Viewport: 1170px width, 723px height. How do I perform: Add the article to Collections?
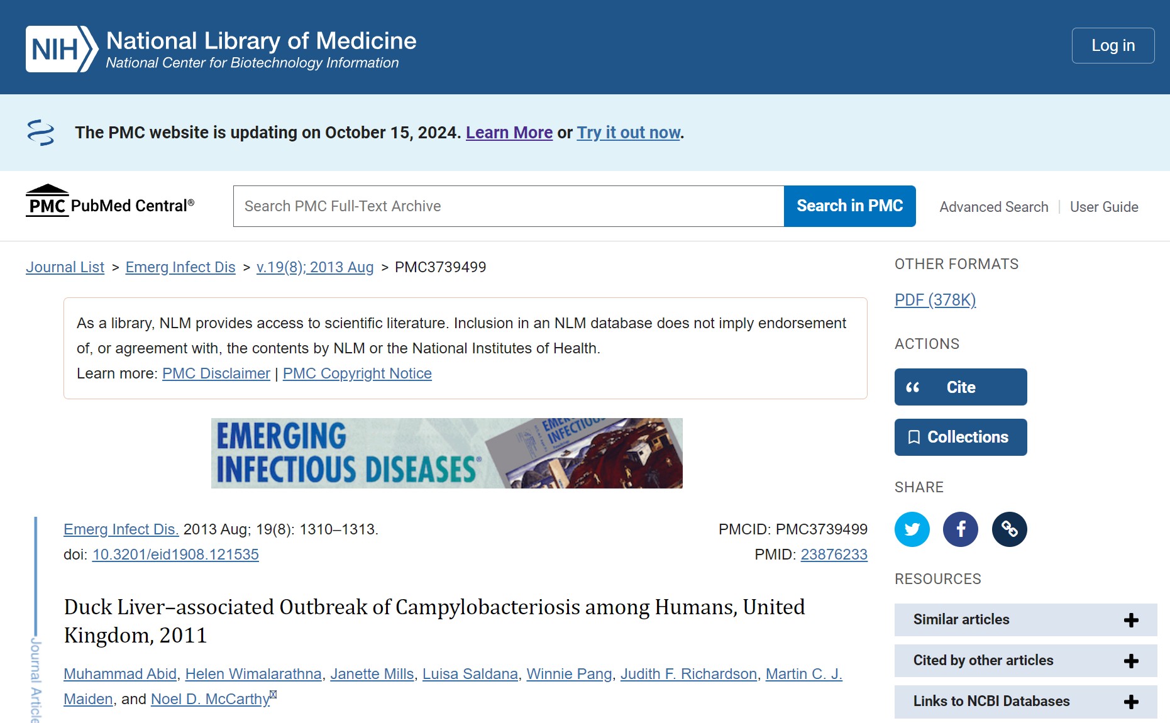960,436
